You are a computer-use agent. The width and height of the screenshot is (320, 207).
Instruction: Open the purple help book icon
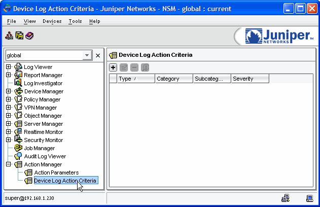tap(29, 36)
